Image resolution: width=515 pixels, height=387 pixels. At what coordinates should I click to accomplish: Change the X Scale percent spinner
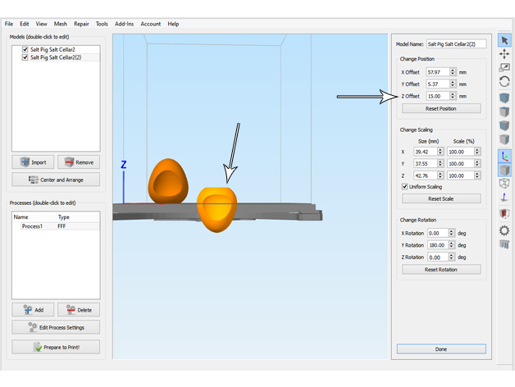pos(477,152)
